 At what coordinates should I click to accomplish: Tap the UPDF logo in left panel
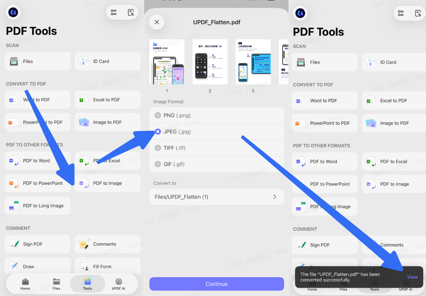(13, 13)
